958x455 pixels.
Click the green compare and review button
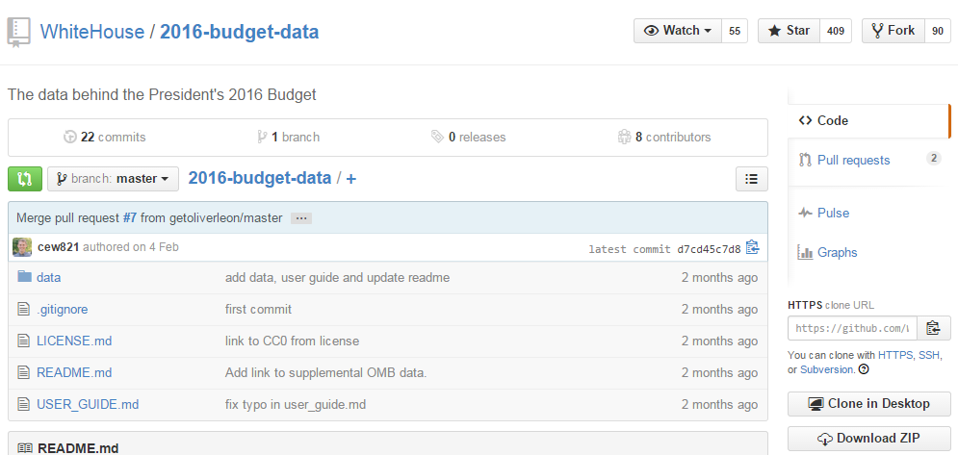point(25,179)
